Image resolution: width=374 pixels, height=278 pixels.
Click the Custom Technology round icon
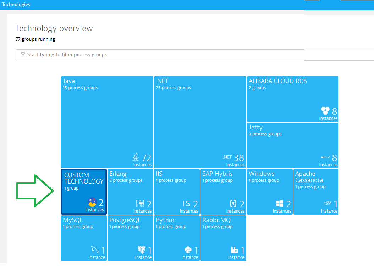point(92,202)
